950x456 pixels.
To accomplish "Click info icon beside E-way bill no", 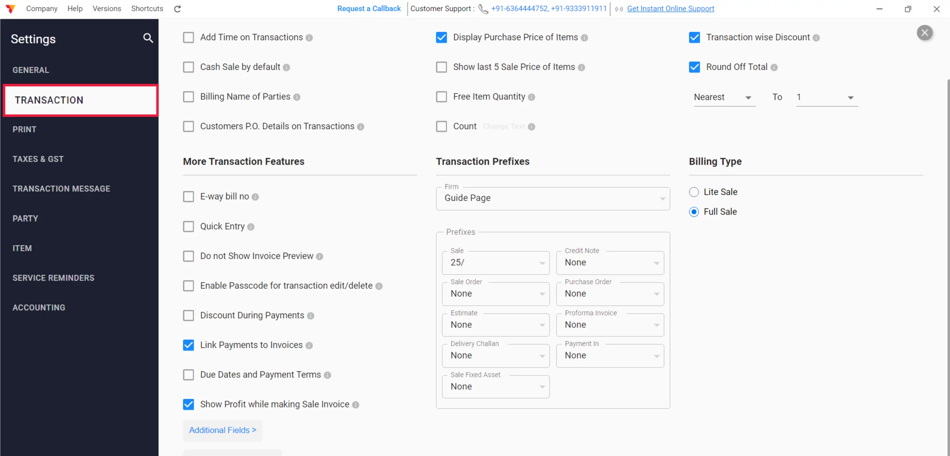I will (255, 197).
